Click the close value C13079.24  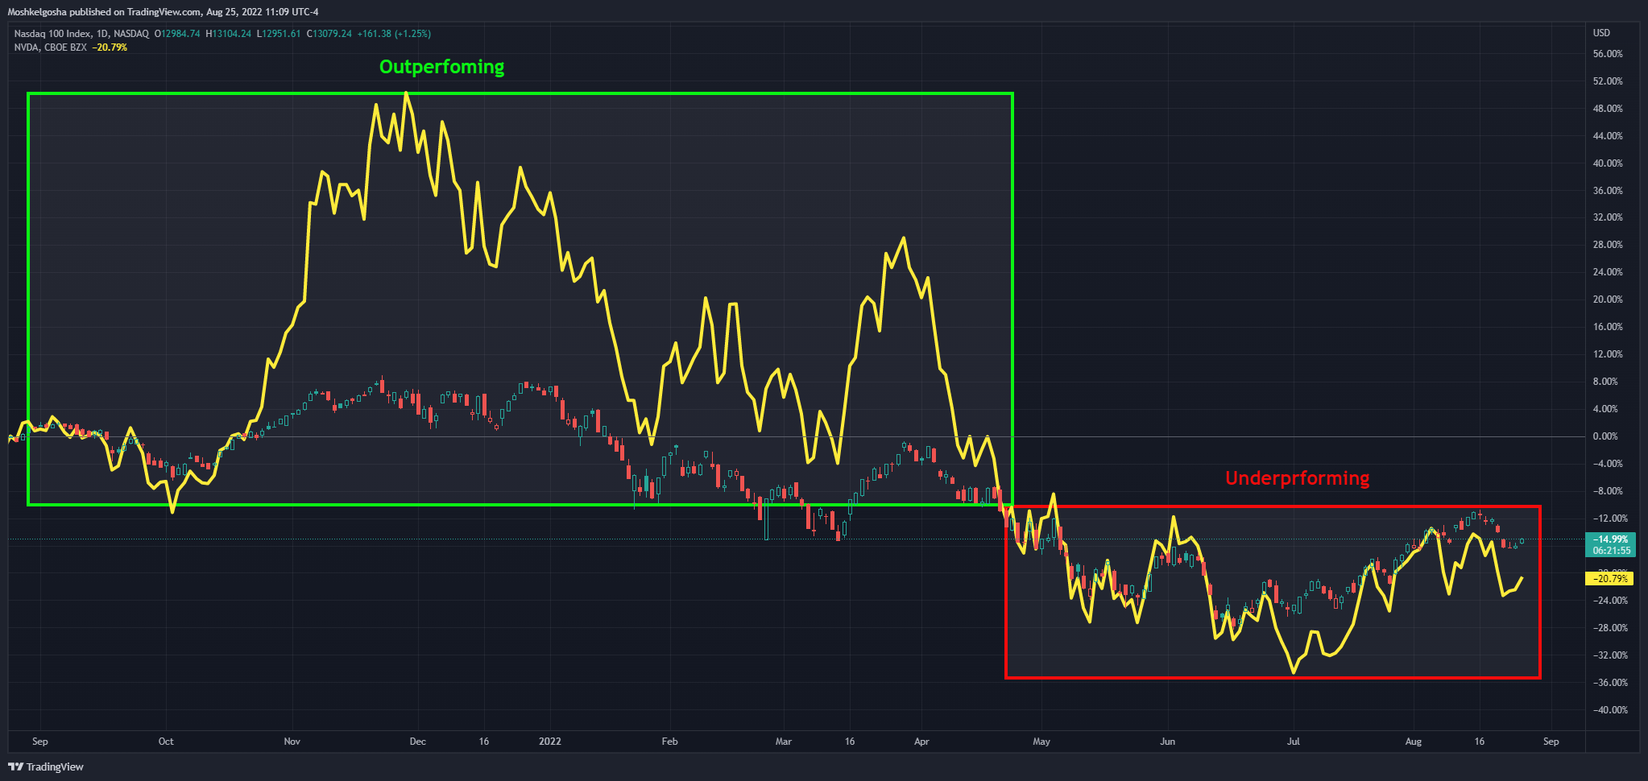[x=329, y=34]
